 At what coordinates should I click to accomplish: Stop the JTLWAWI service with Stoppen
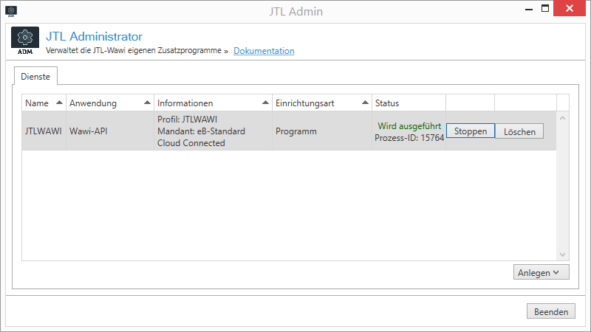click(x=470, y=131)
